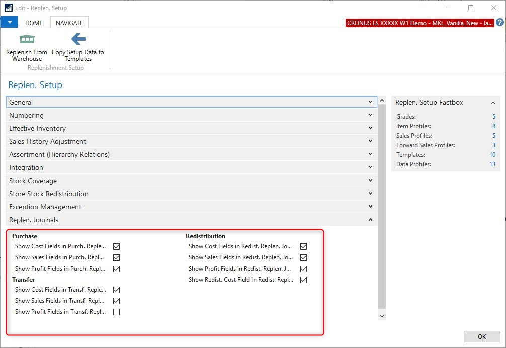The height and width of the screenshot is (348, 506).
Task: Enable Show Profit Fields in Transf. Replen. checkbox
Action: (117, 312)
